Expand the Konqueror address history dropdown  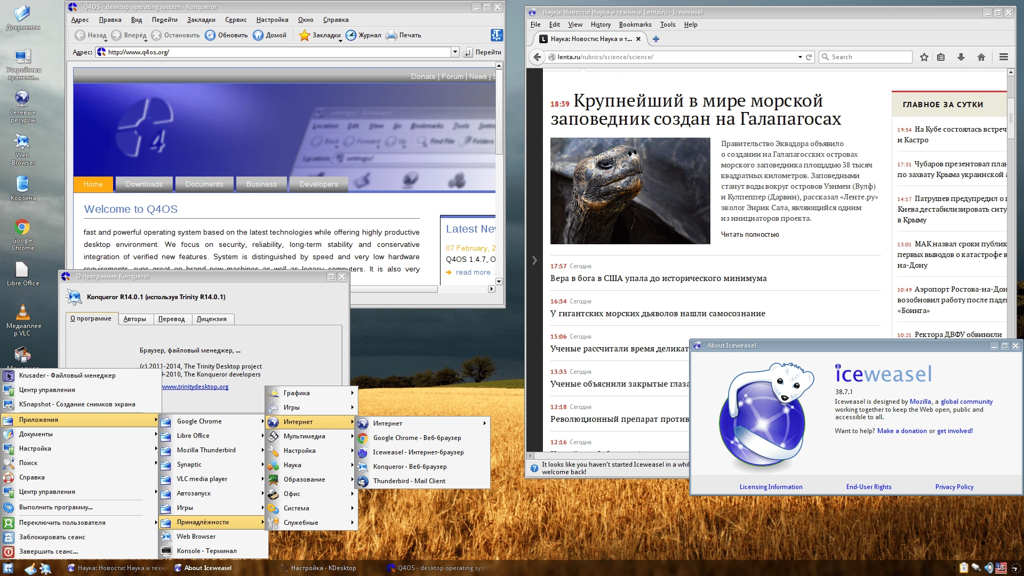[x=455, y=52]
